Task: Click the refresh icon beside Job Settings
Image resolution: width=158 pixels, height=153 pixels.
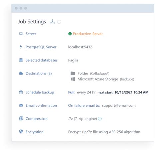Action: pos(59,22)
